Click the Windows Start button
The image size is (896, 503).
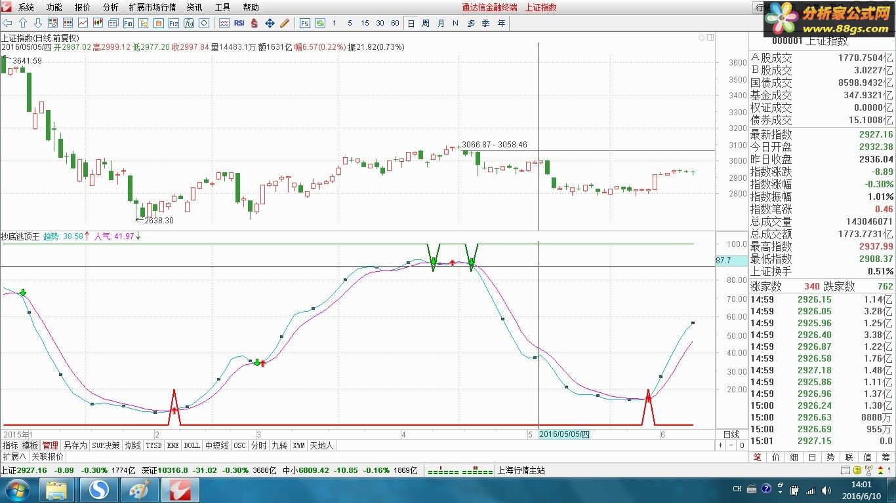(16, 490)
